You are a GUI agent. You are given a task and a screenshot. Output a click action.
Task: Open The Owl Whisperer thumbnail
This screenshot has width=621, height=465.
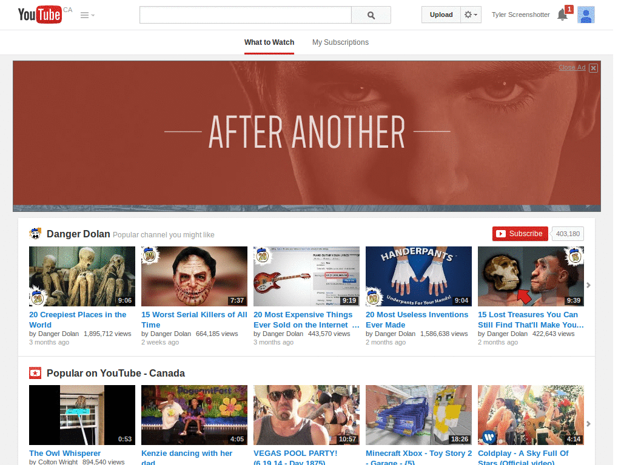tap(82, 415)
